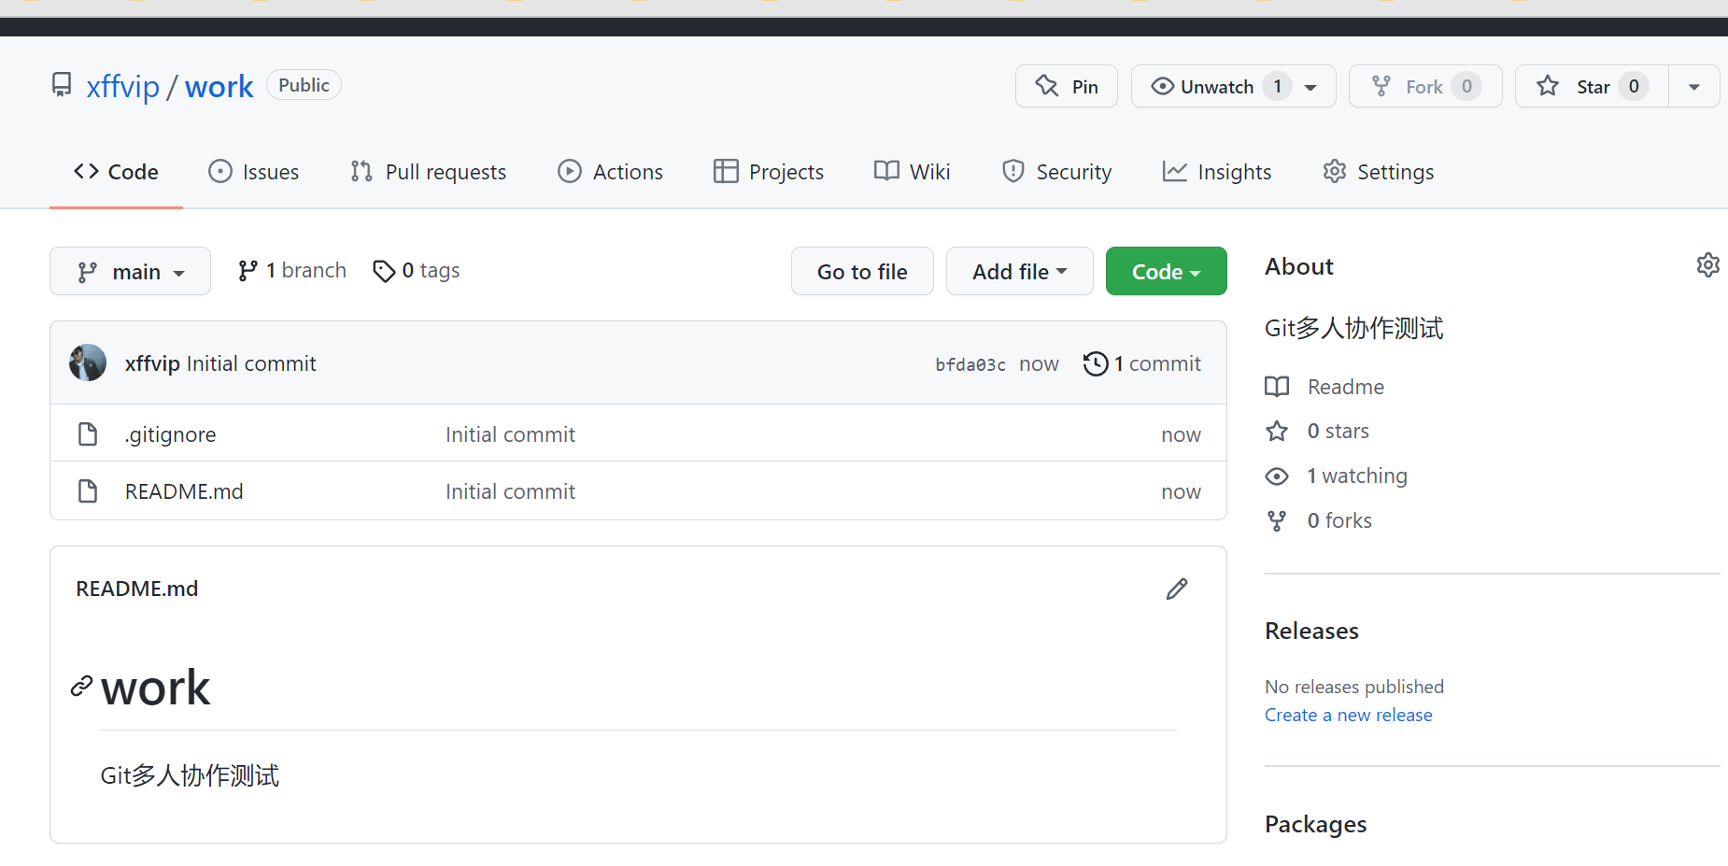Open About settings gear icon
The image size is (1728, 866).
click(x=1707, y=265)
